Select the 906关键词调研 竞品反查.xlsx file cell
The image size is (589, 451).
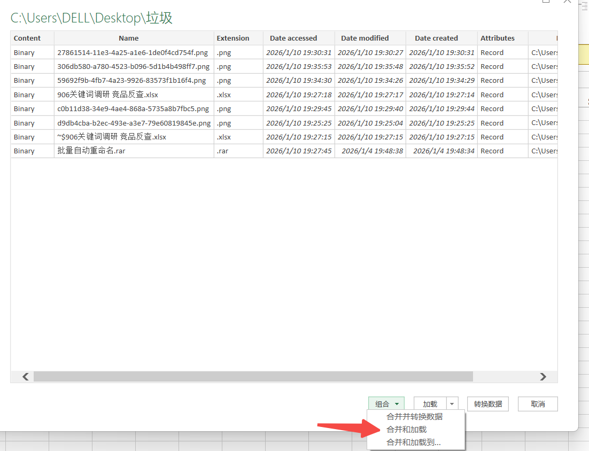107,95
